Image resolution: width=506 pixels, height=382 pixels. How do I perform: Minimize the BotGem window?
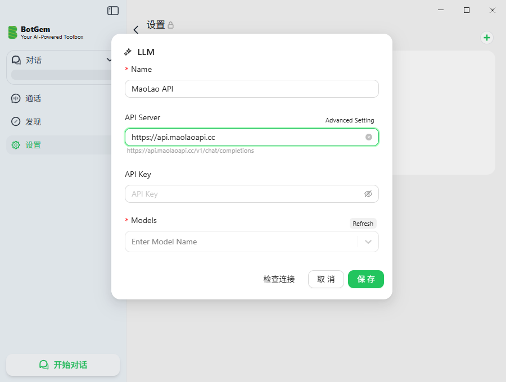441,10
